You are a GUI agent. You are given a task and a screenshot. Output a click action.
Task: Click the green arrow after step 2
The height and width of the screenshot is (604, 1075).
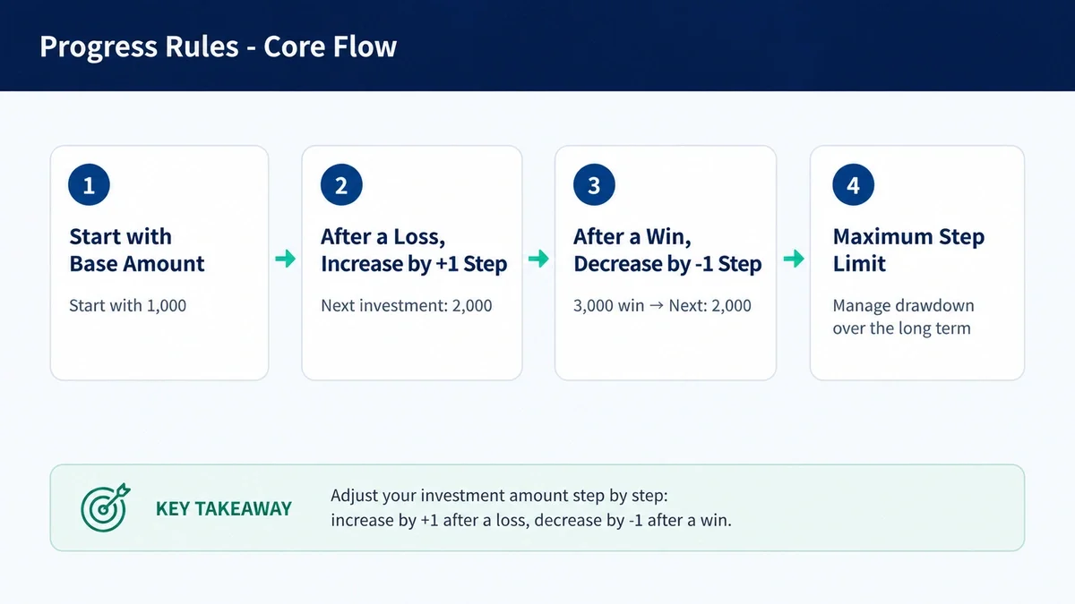coord(538,259)
